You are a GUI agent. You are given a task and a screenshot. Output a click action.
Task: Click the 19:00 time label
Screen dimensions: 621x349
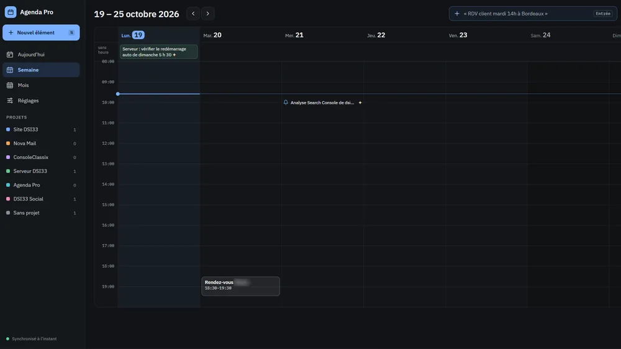pos(107,286)
